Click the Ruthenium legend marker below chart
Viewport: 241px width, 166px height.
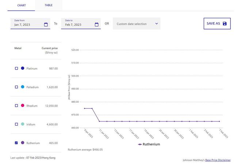(140, 145)
